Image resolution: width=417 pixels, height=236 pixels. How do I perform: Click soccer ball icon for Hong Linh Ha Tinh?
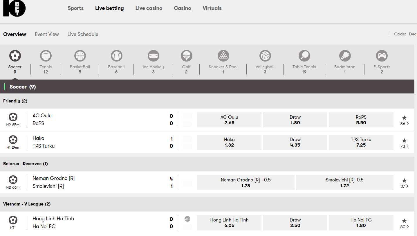point(13,220)
